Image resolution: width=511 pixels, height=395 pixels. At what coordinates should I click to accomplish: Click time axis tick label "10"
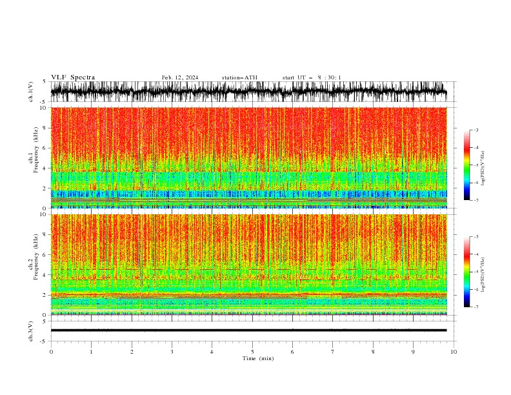click(x=454, y=352)
